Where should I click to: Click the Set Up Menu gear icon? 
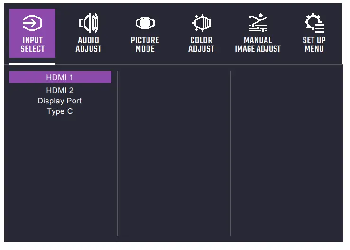point(314,23)
